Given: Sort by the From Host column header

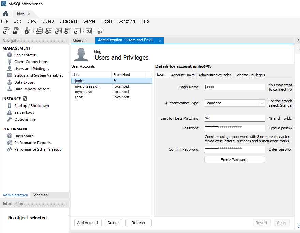Looking at the screenshot, I should [x=129, y=75].
